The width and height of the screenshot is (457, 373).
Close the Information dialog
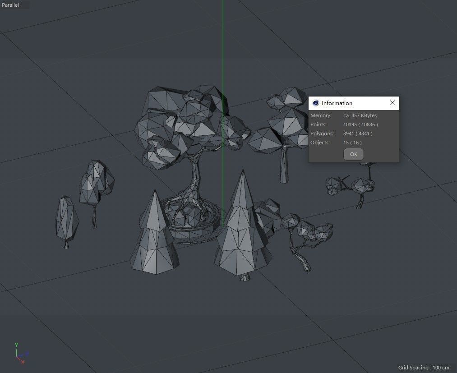tap(392, 103)
